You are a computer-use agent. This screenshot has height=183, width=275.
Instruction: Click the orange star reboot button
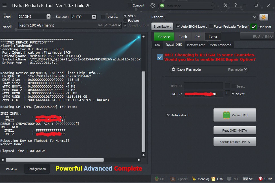[x=264, y=17]
